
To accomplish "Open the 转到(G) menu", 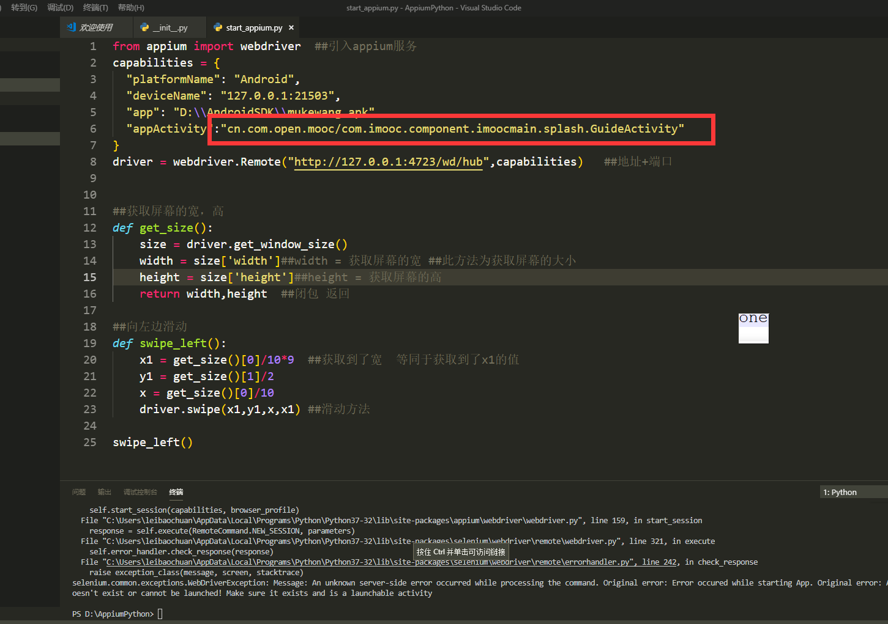I will tap(24, 7).
